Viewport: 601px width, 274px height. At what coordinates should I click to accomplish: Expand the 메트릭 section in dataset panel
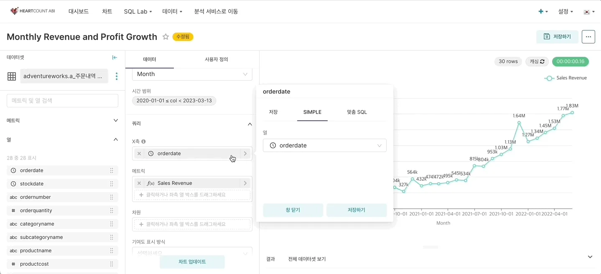116,120
